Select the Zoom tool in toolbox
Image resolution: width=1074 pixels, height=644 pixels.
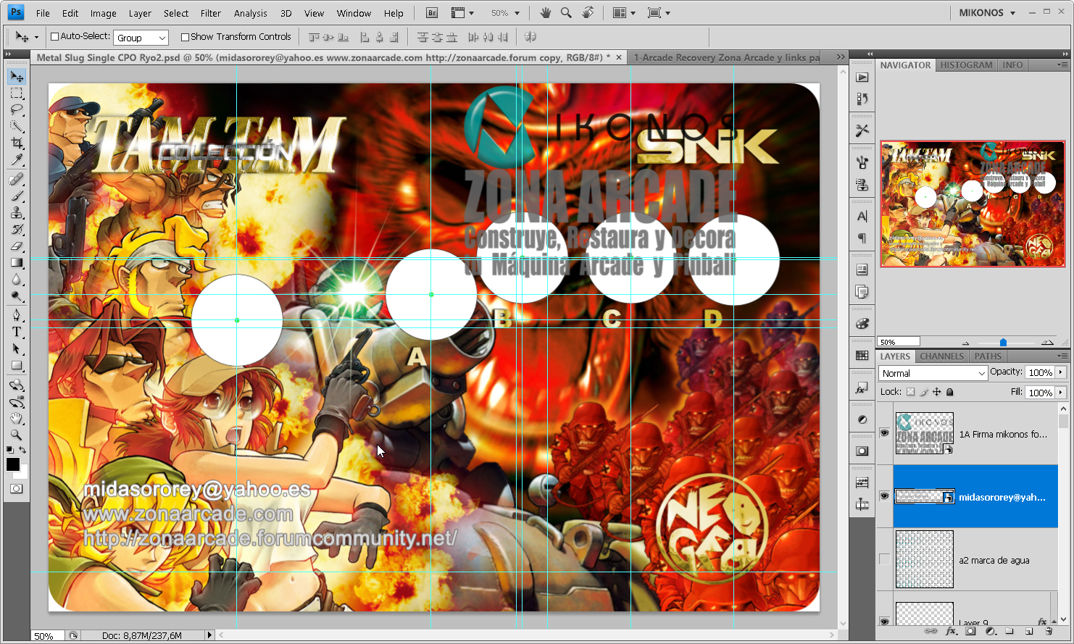[17, 435]
